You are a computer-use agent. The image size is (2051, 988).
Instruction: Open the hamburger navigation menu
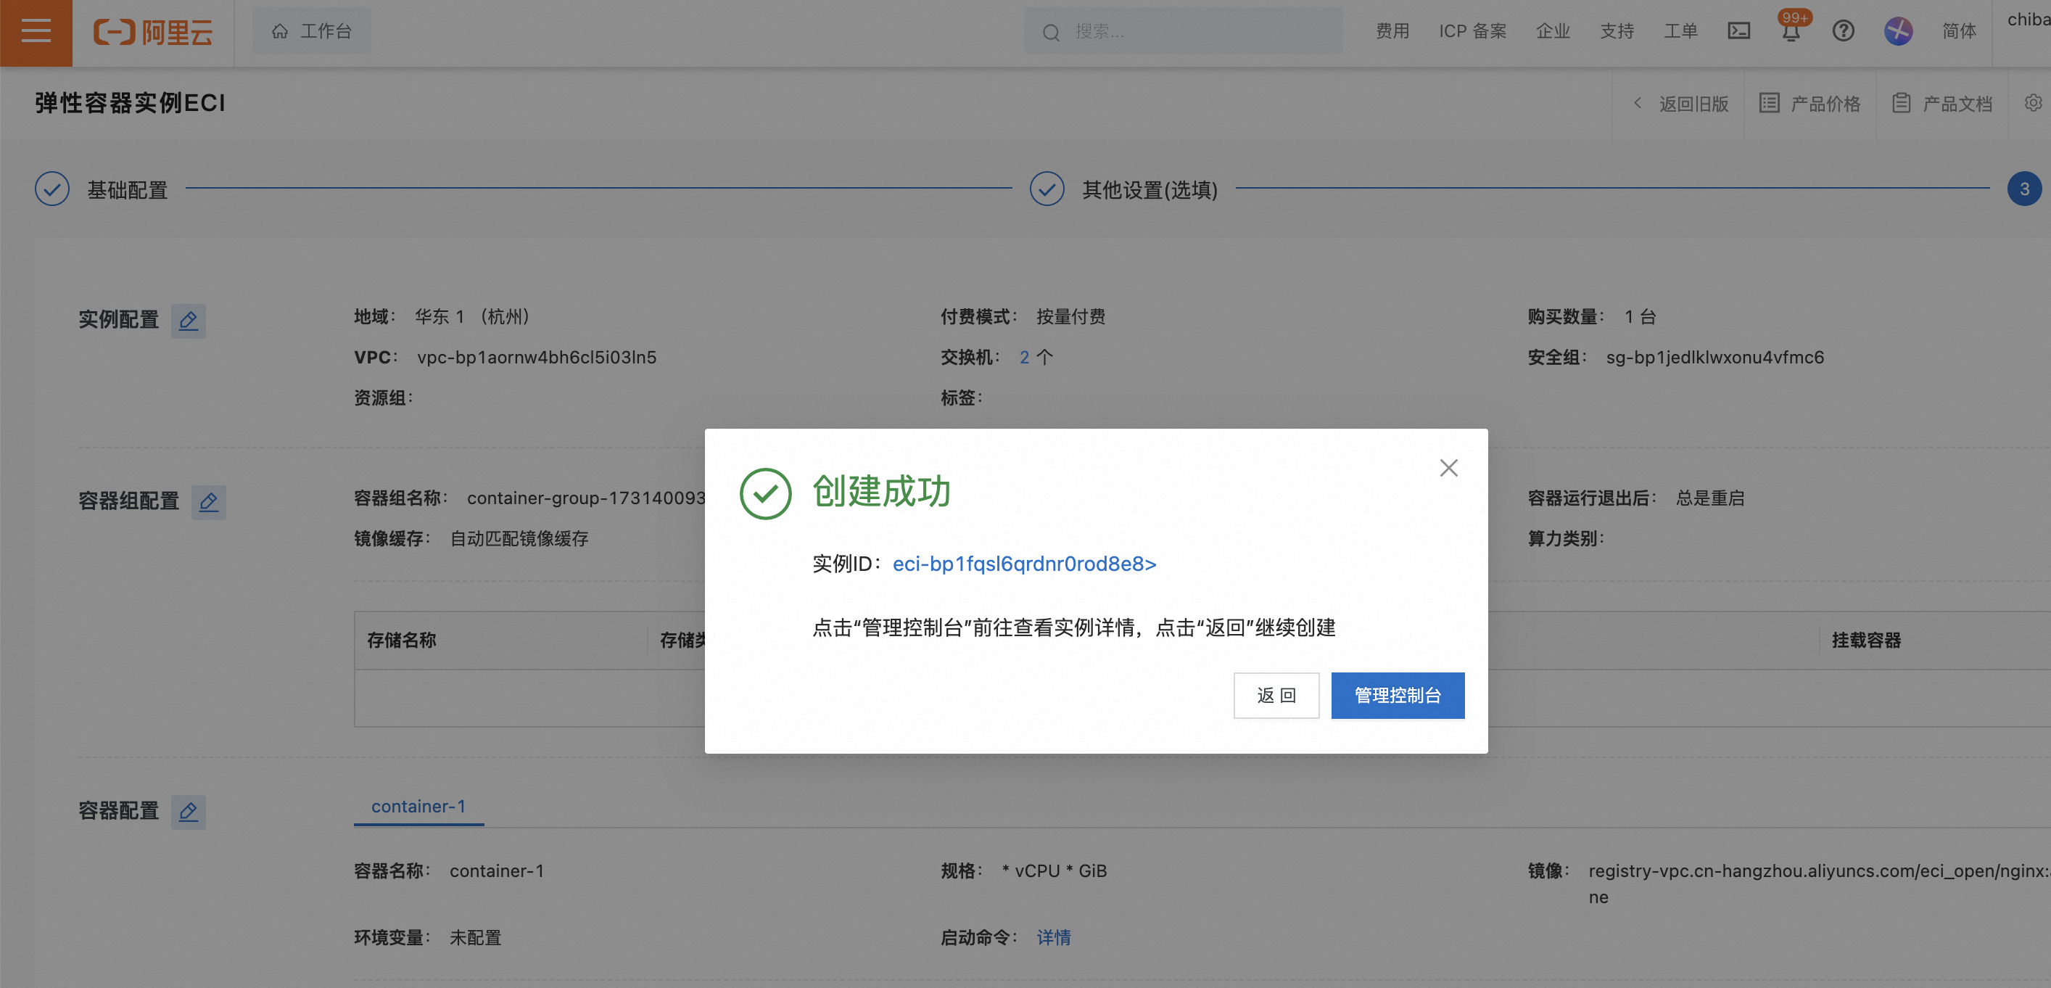pos(36,33)
